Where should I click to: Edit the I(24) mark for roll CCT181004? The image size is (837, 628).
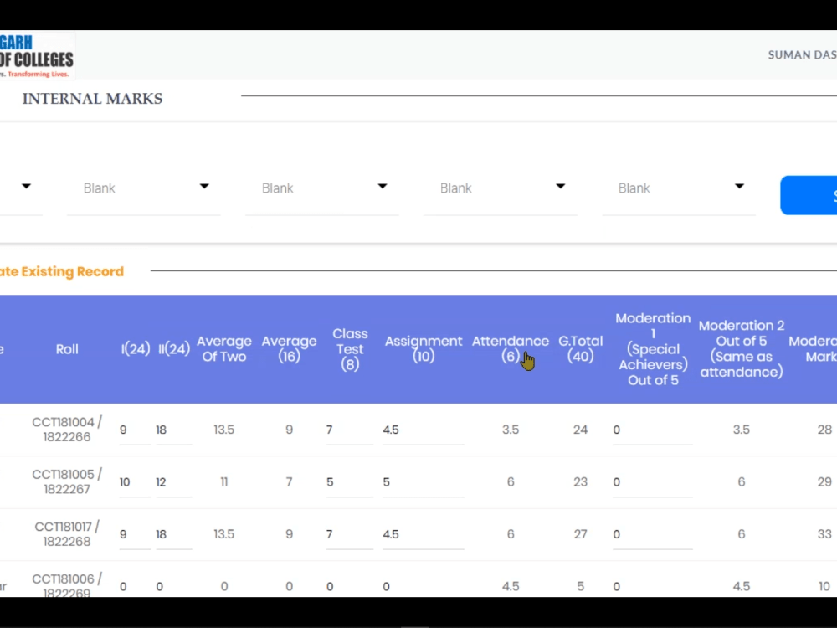pos(134,430)
